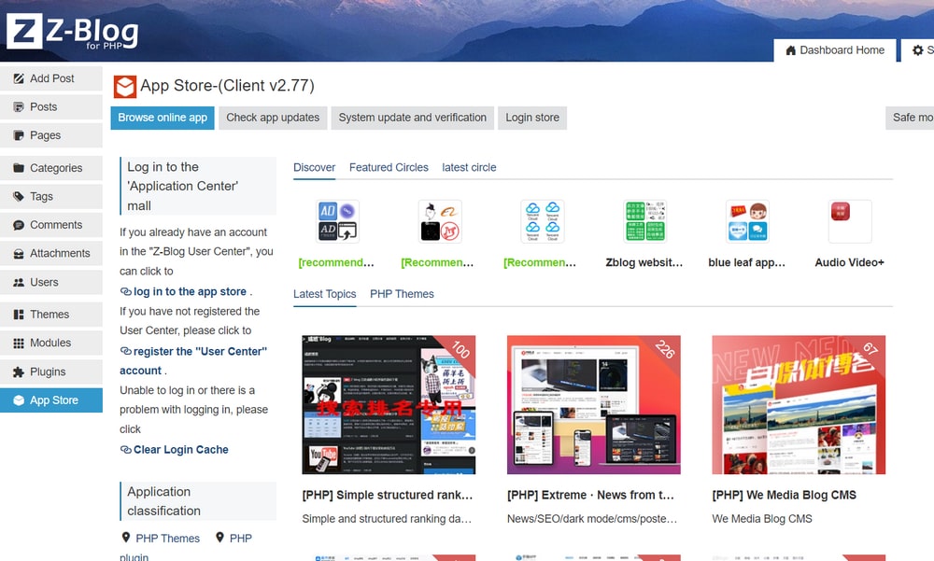Switch to the Discover tab

point(314,167)
